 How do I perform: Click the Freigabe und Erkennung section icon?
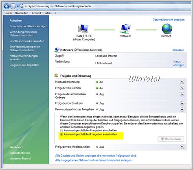[56, 75]
